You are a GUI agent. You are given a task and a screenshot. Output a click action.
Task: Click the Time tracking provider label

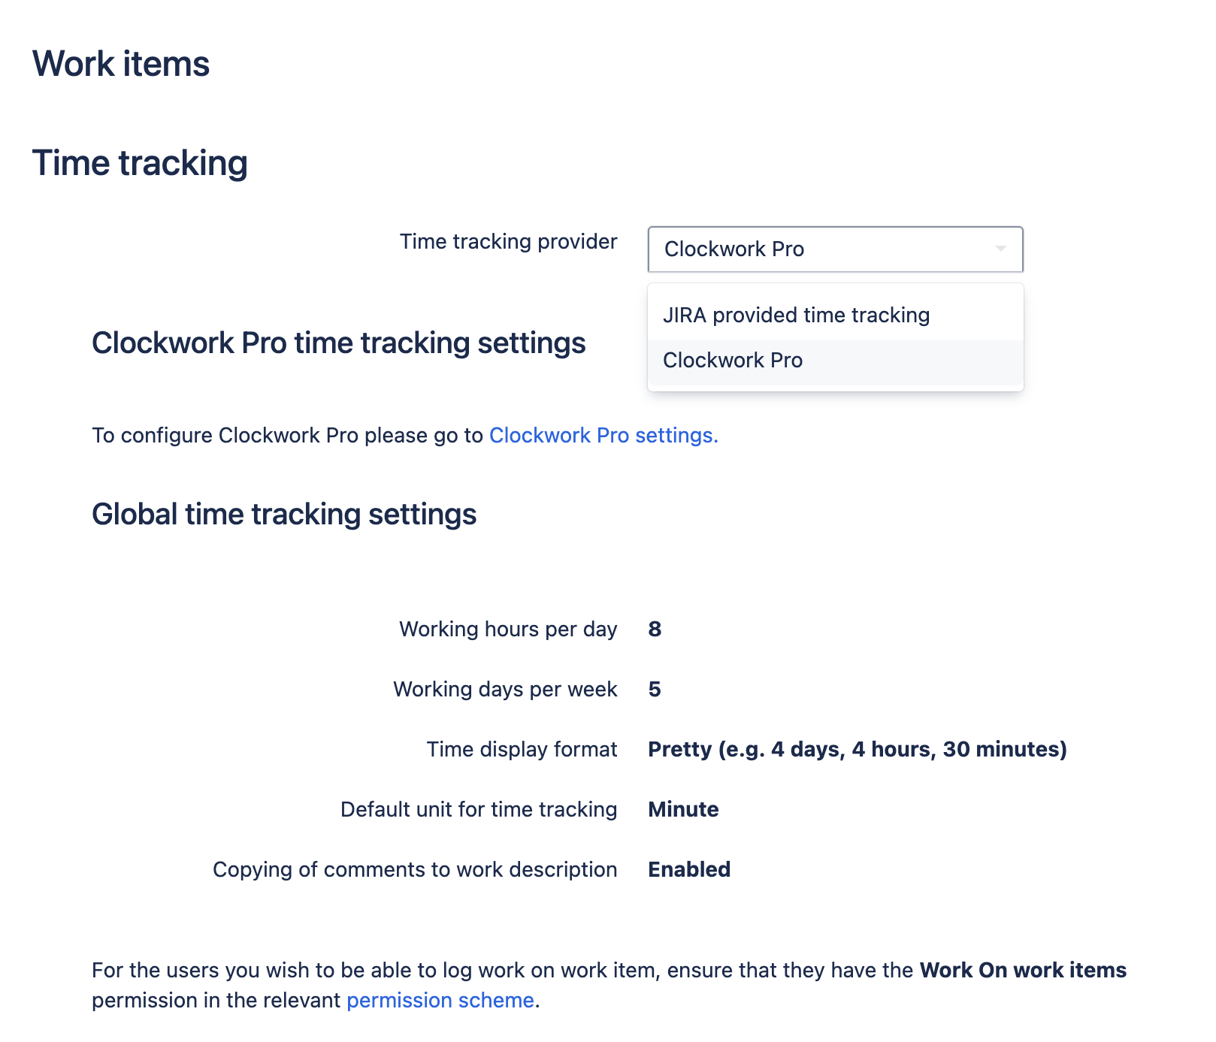(509, 241)
